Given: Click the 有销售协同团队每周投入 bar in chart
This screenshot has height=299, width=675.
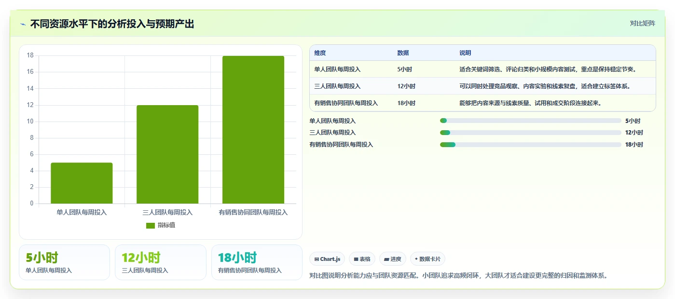Looking at the screenshot, I should pyautogui.click(x=253, y=130).
